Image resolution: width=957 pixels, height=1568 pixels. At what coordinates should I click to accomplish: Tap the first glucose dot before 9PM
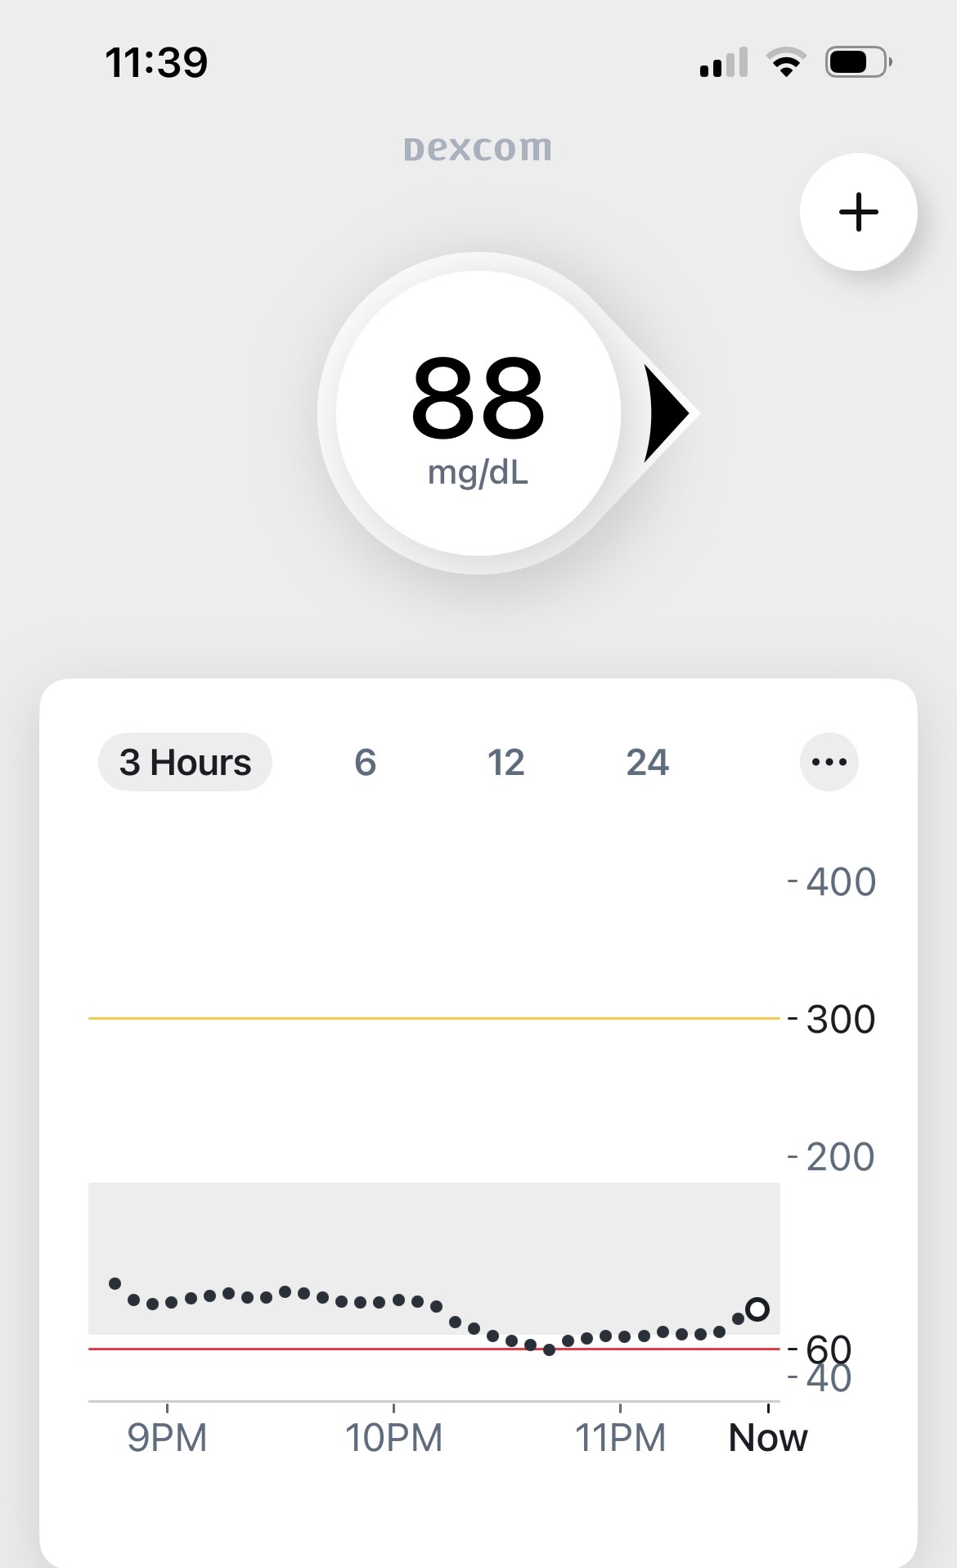(115, 1283)
